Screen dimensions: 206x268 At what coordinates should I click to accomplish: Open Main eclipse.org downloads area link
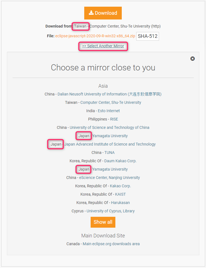point(111,244)
